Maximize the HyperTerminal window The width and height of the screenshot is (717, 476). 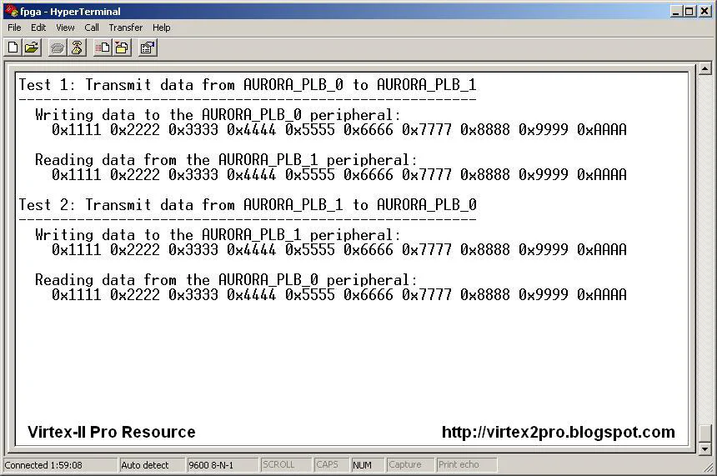pos(689,12)
